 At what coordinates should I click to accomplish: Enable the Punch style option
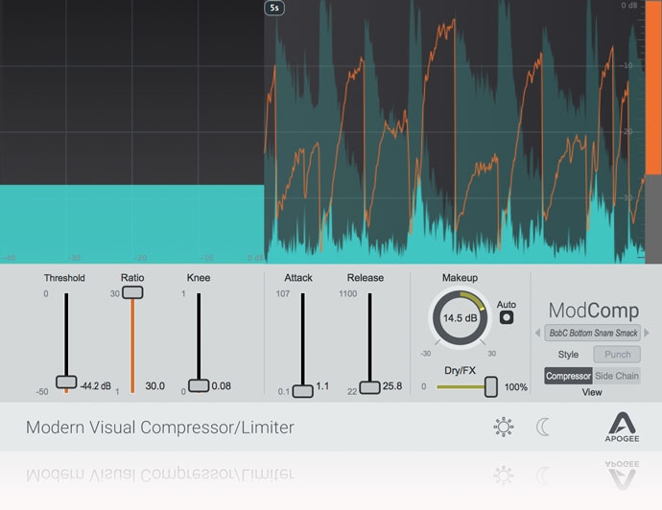pyautogui.click(x=617, y=355)
